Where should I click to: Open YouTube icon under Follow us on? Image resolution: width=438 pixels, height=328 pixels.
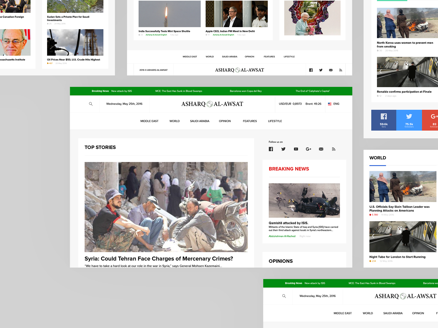tap(296, 149)
